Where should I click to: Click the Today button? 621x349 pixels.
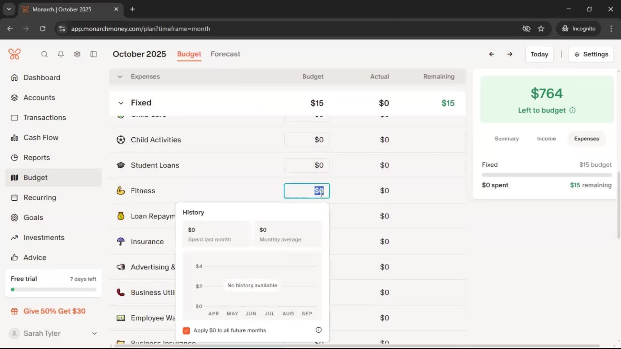(539, 54)
